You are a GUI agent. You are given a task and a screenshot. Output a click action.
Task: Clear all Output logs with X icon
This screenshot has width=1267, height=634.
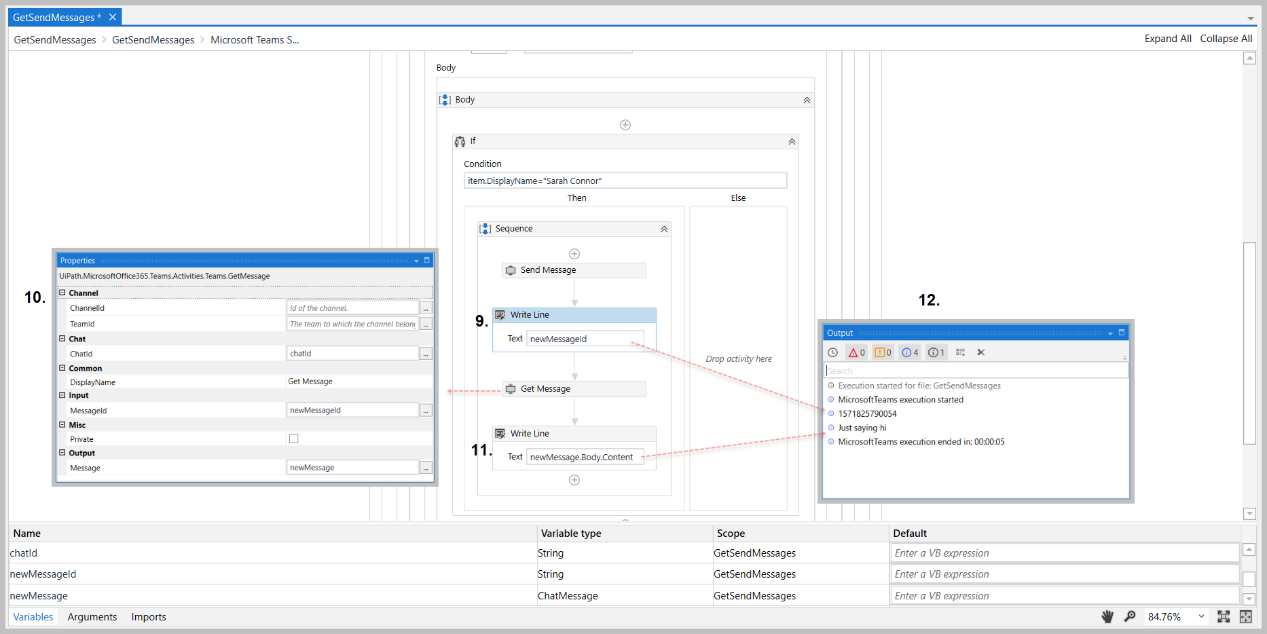(980, 352)
